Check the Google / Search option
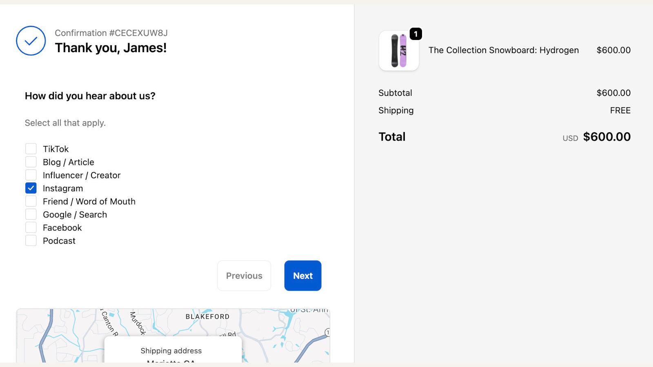Image resolution: width=653 pixels, height=367 pixels. tap(31, 214)
